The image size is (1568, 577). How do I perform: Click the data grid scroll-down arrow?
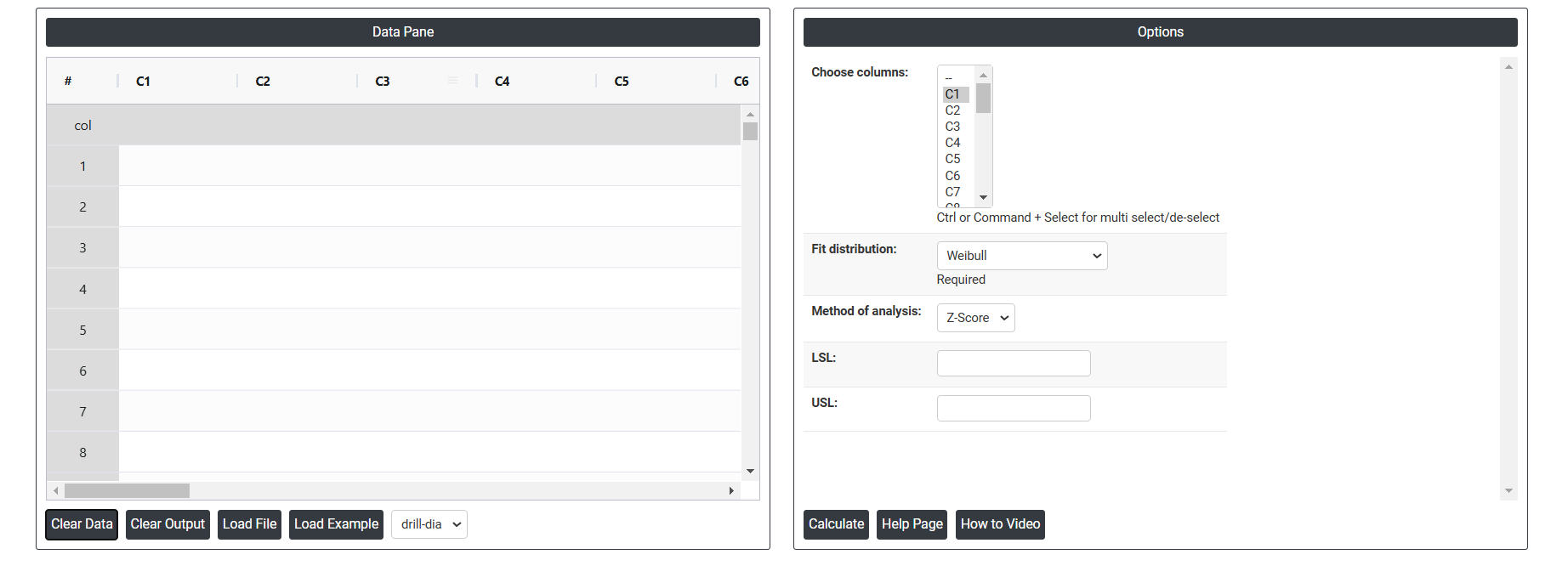coord(750,471)
